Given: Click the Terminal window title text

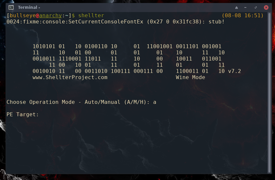Looking at the screenshot, I should pos(29,7).
